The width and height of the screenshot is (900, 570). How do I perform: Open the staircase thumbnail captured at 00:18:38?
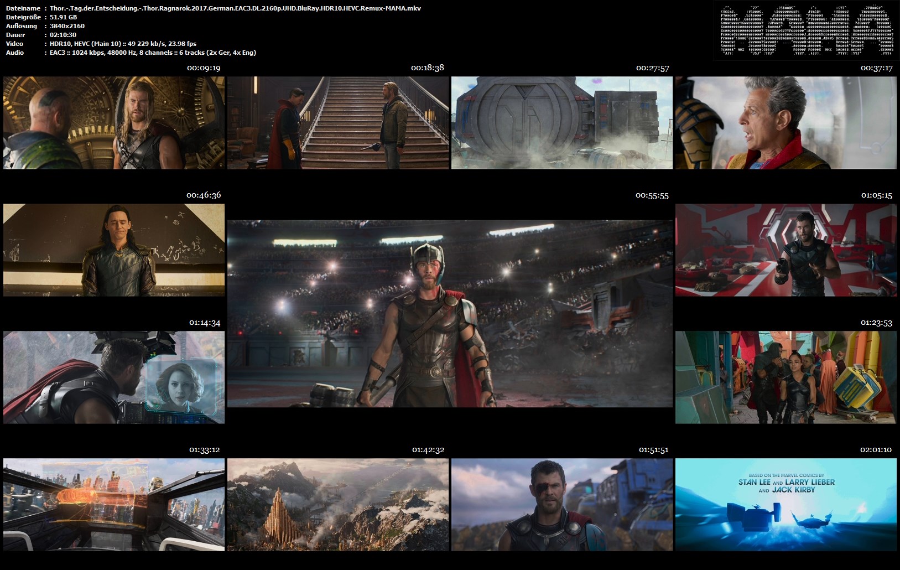click(338, 123)
